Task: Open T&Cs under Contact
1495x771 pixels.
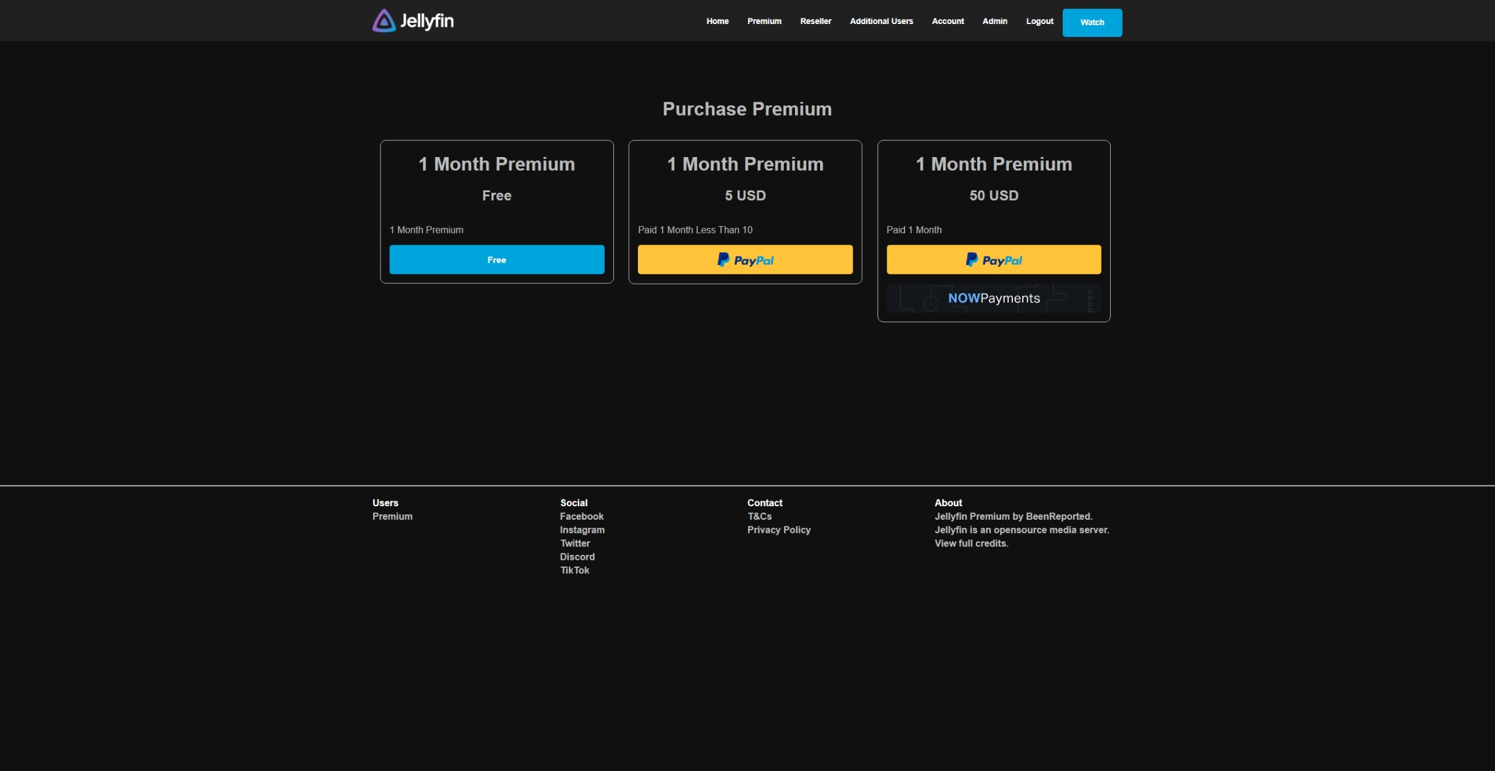Action: tap(759, 517)
